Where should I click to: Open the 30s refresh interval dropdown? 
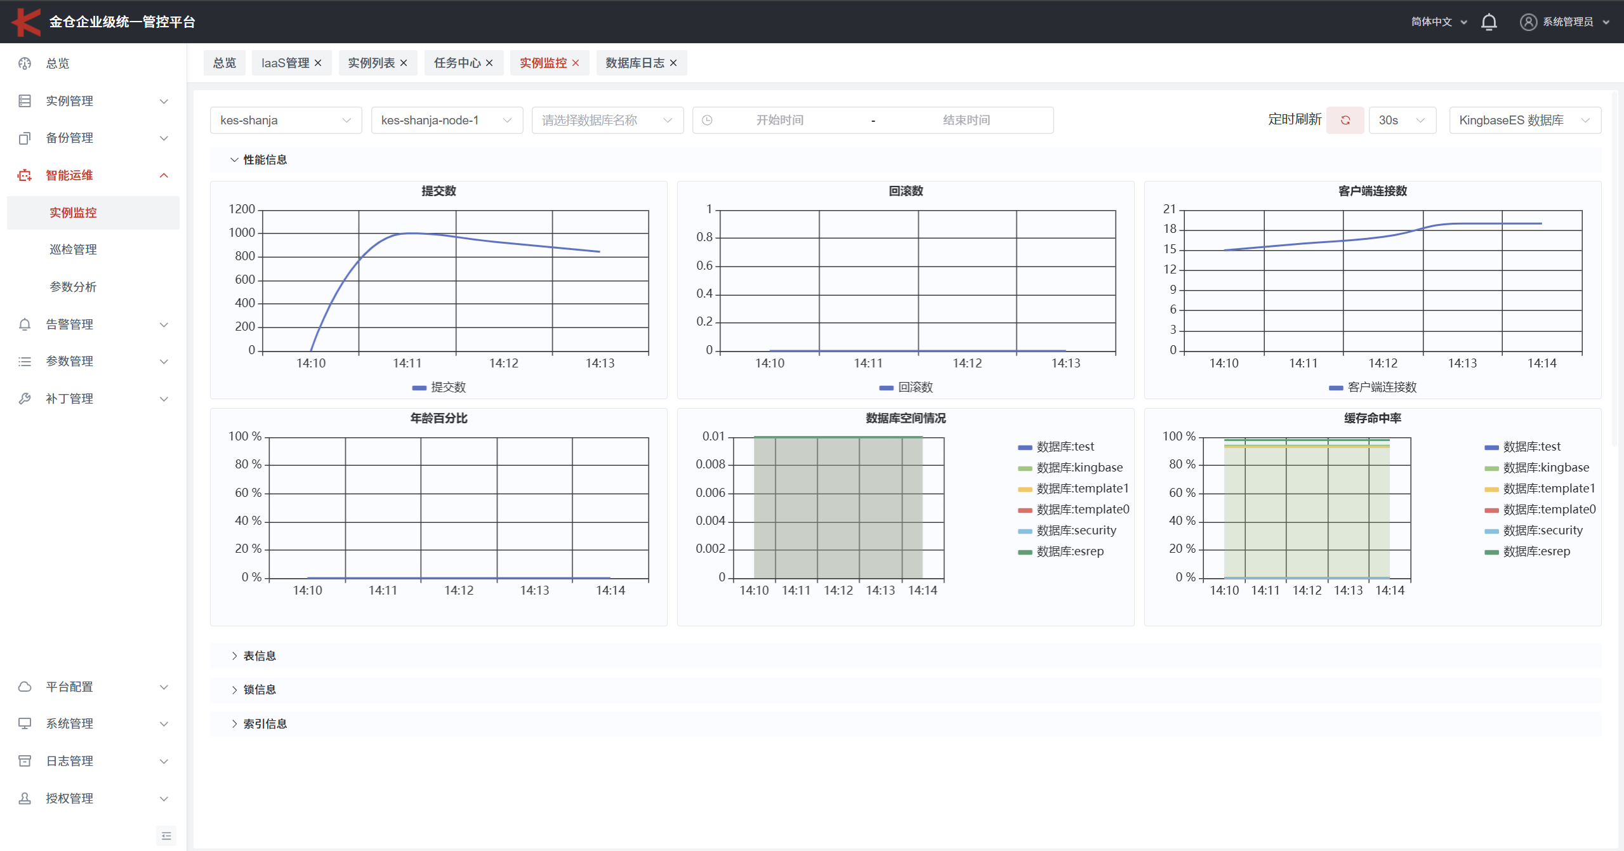coord(1402,120)
